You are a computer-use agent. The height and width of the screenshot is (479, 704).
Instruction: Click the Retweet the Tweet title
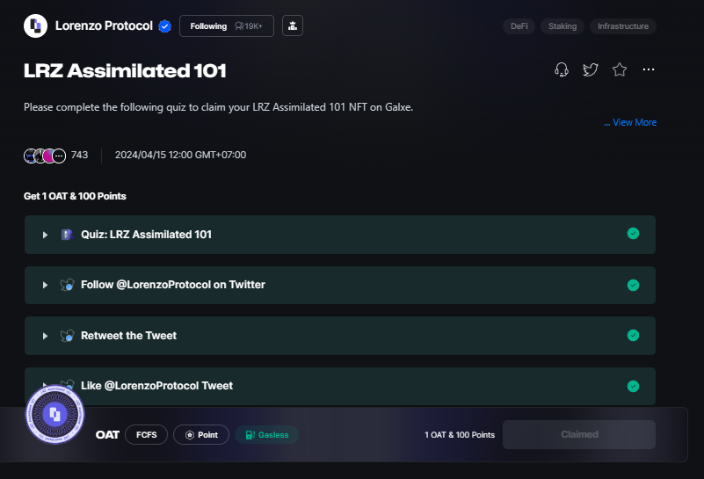tap(128, 336)
